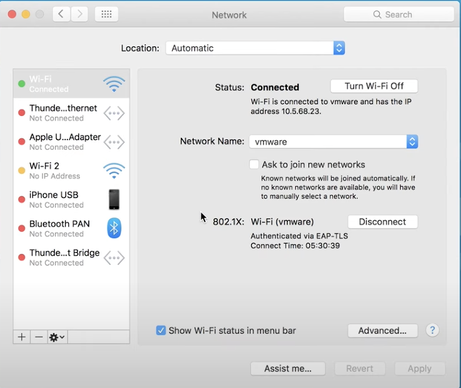Open the Location dropdown set to Automatic

pos(255,48)
